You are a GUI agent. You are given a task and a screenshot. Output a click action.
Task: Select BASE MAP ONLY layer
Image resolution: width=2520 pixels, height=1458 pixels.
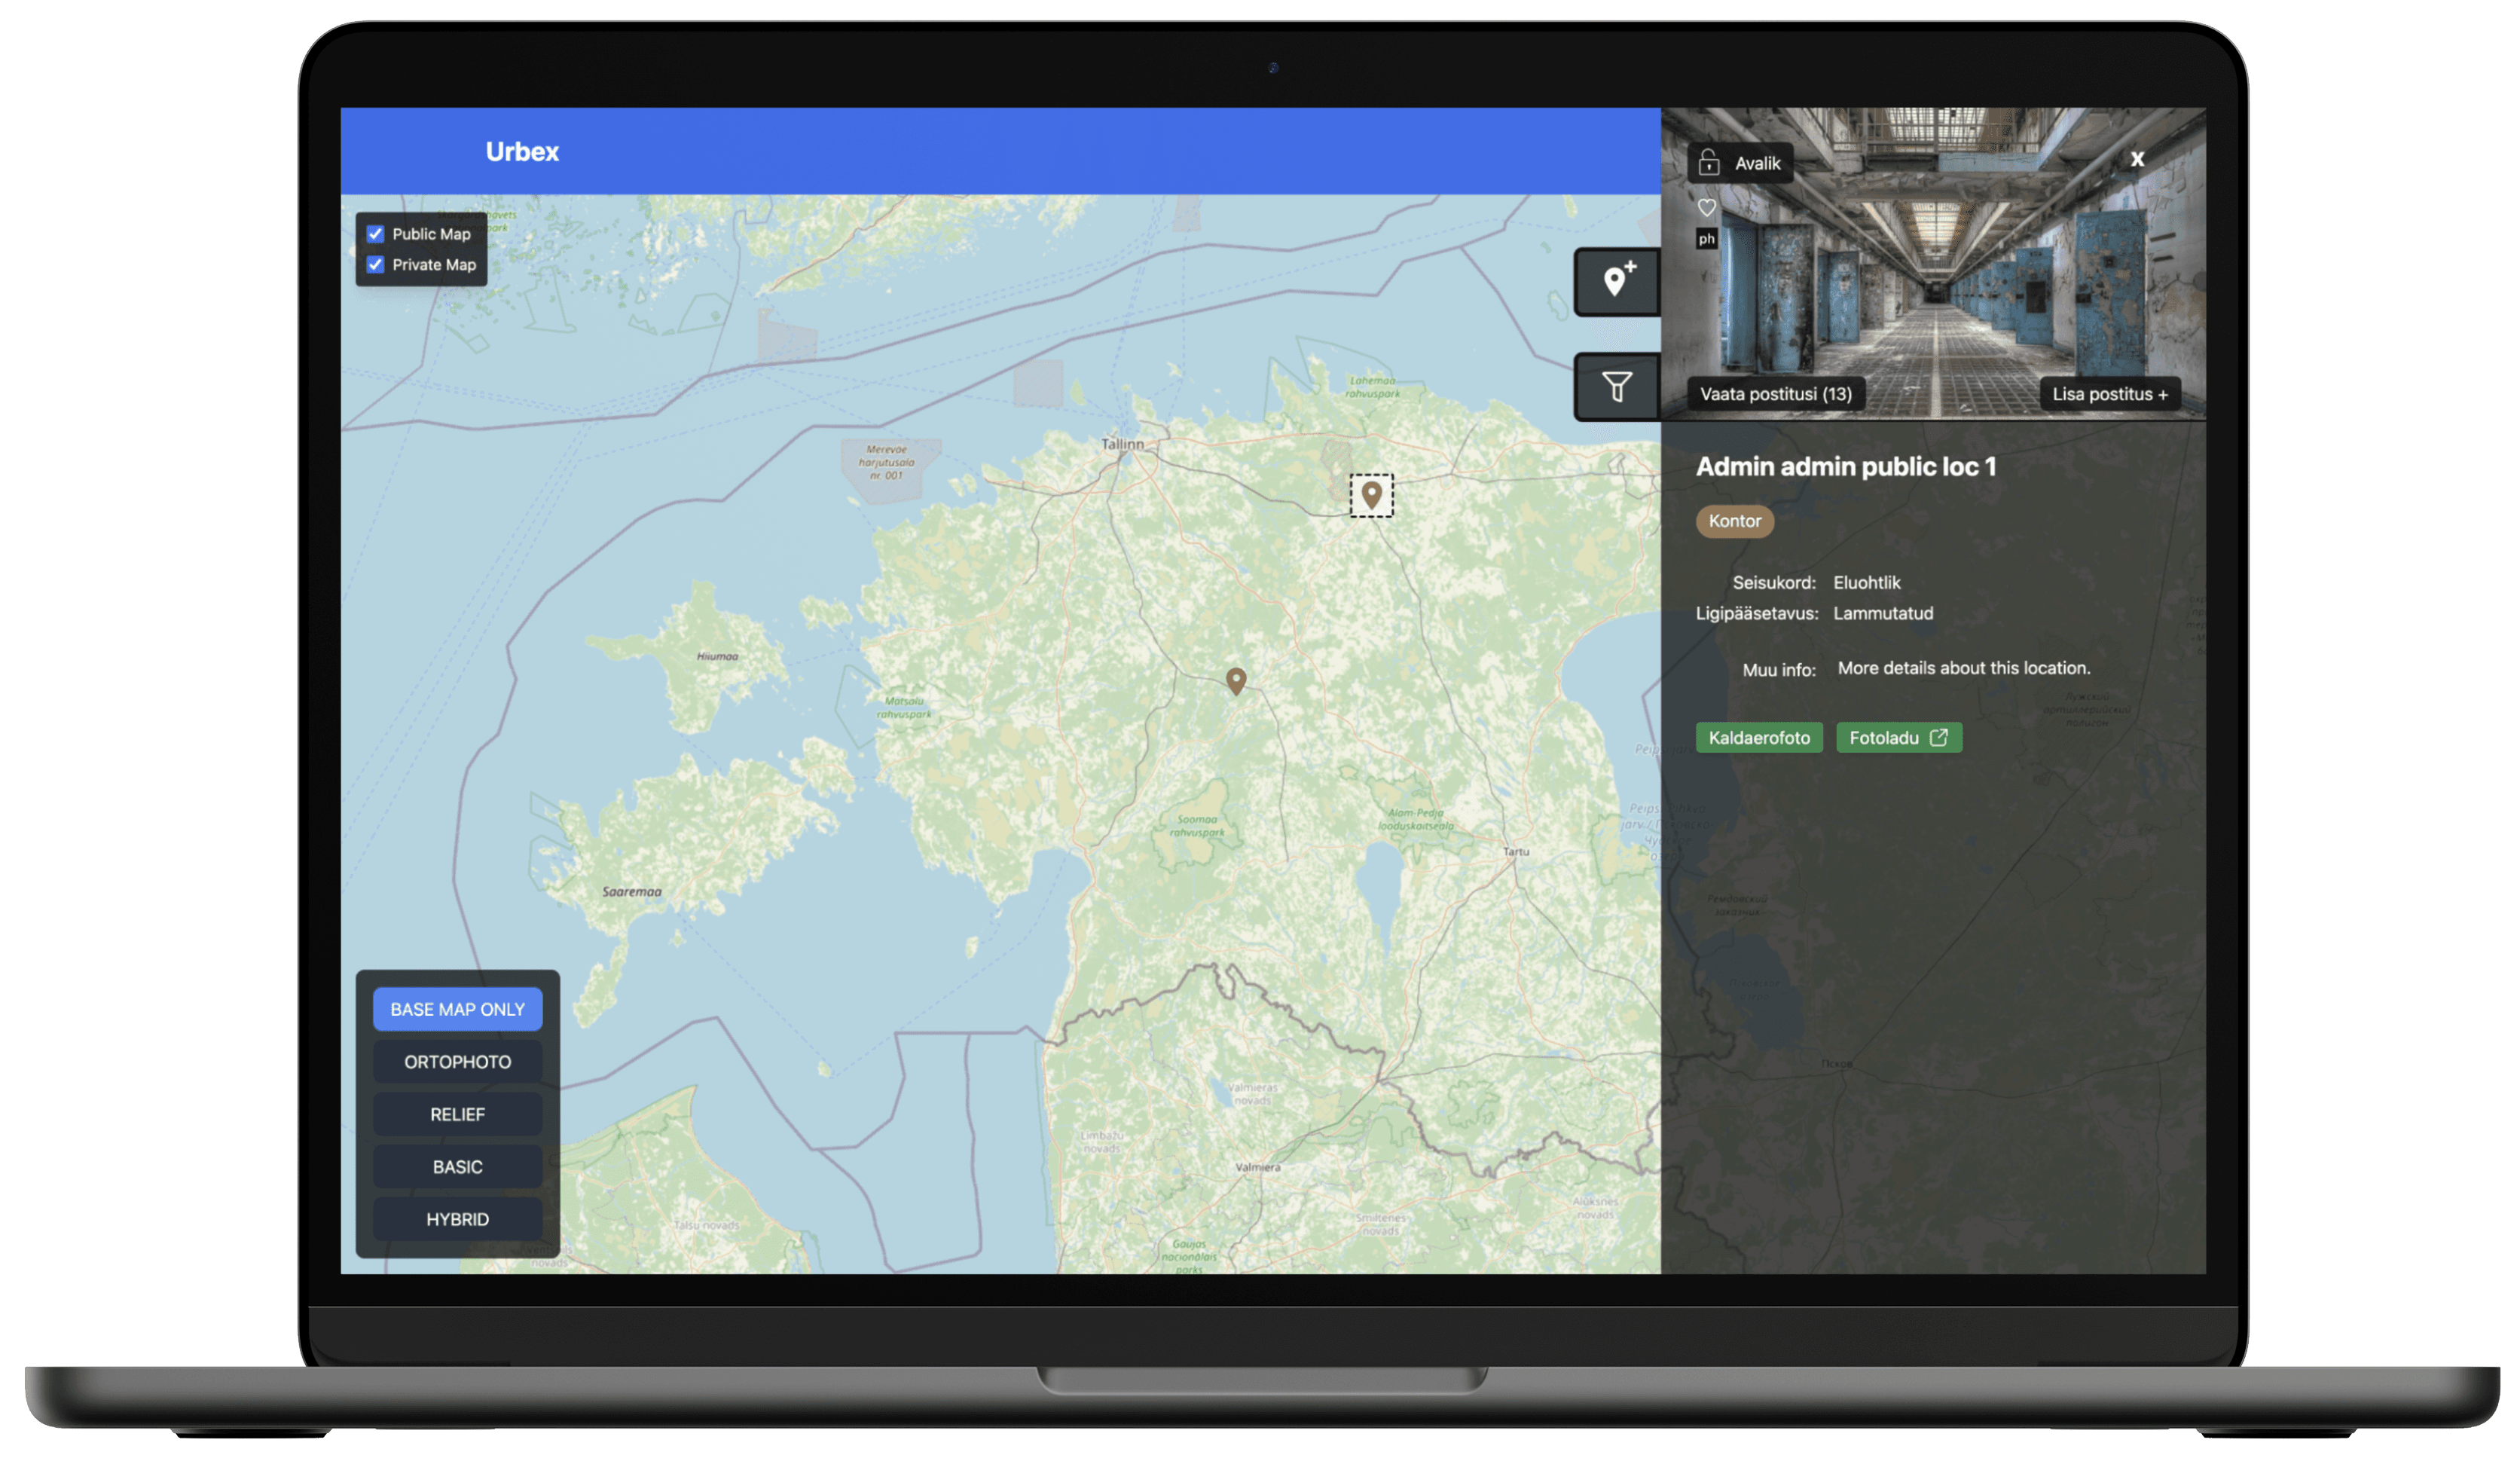click(457, 1009)
